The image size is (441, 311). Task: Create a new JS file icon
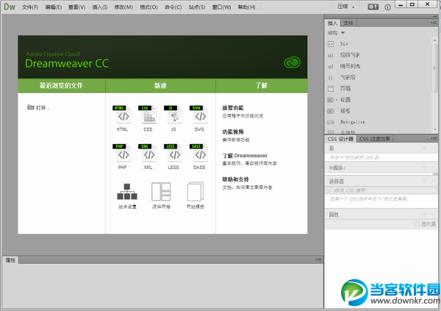coord(173,115)
